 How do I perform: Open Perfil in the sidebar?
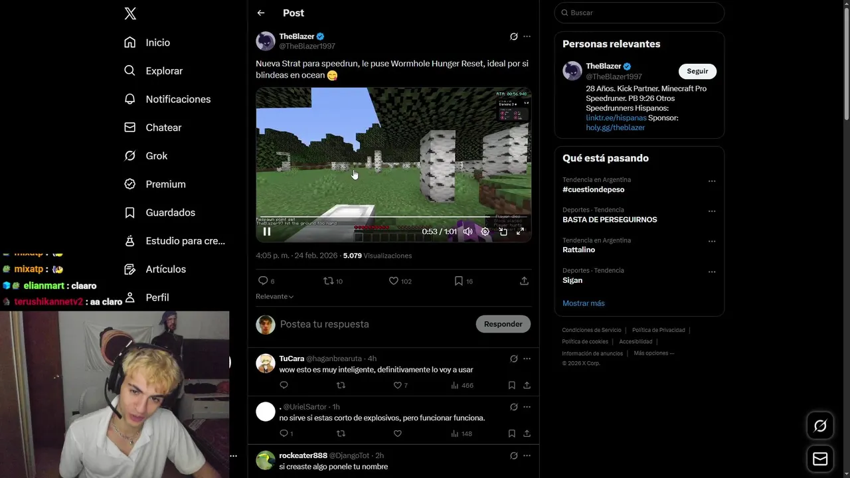(x=147, y=297)
